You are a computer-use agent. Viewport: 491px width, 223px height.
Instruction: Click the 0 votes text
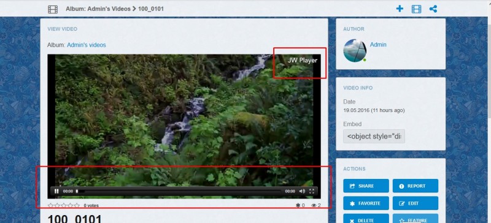91,205
